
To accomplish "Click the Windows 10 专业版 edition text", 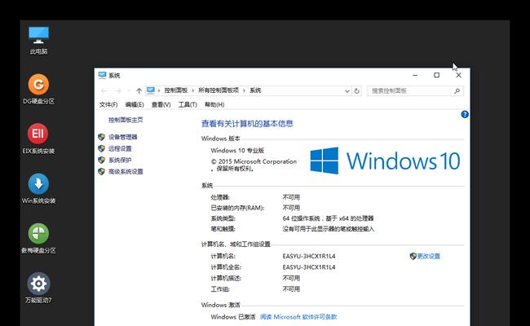I will tap(237, 151).
